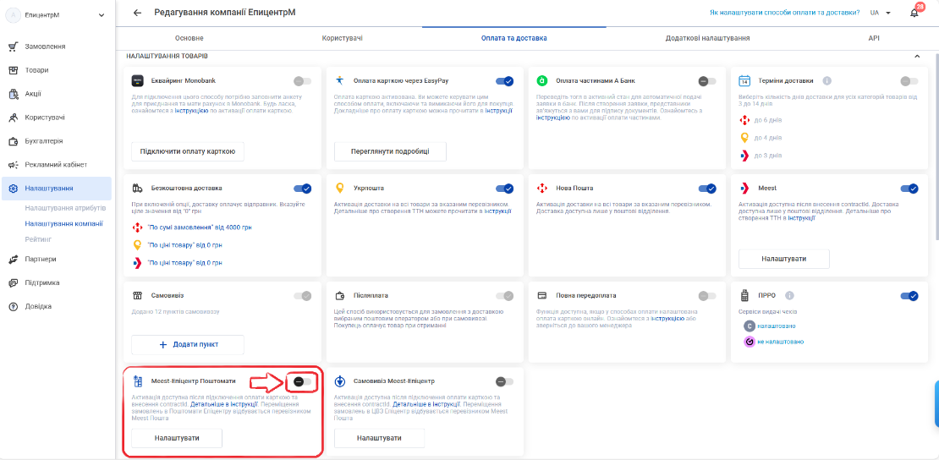Viewport: 939px width, 460px height.
Task: Click the Укрпошта yellow logo icon
Action: click(x=340, y=188)
